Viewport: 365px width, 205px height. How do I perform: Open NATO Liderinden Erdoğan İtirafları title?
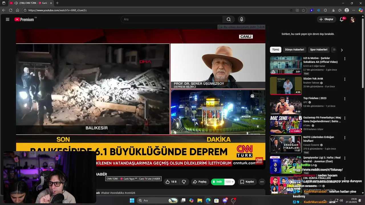click(319, 139)
